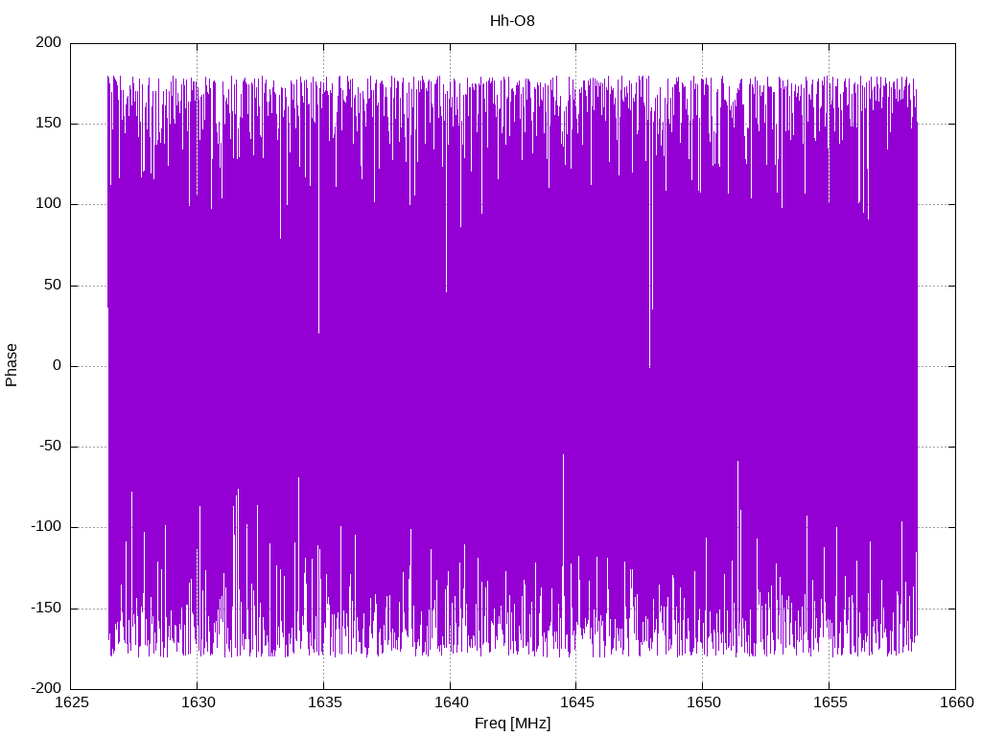
Task: Click the x-axis tick label 1625
Action: (x=71, y=702)
